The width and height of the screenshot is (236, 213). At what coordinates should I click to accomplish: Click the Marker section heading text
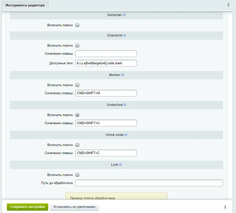(x=115, y=75)
